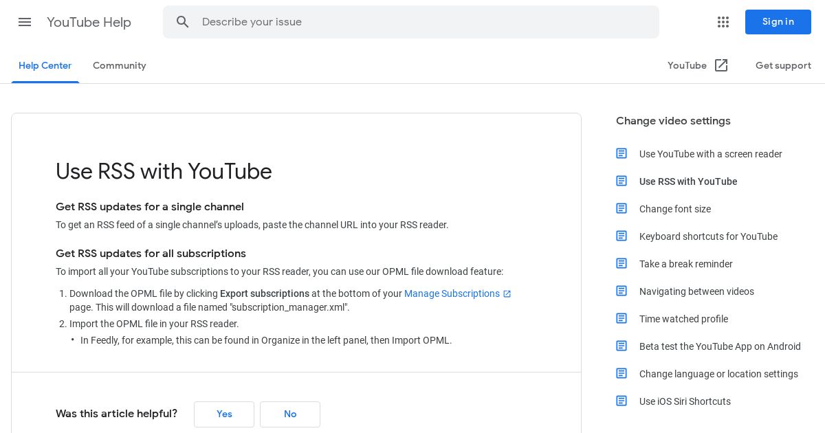The height and width of the screenshot is (433, 825).
Task: Open the hamburger main menu
Action: (x=25, y=22)
